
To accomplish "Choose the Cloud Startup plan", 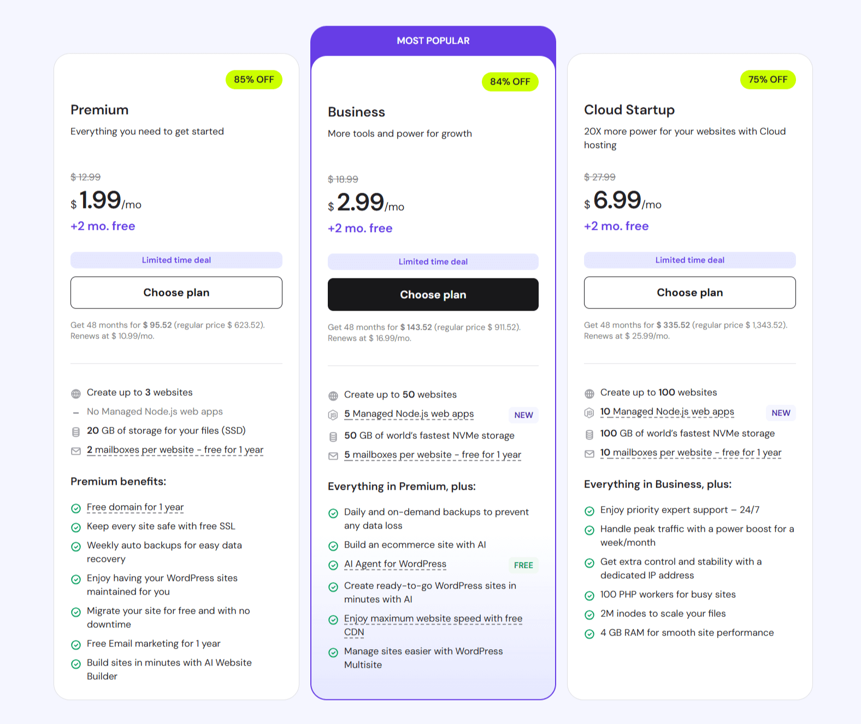I will (x=689, y=293).
